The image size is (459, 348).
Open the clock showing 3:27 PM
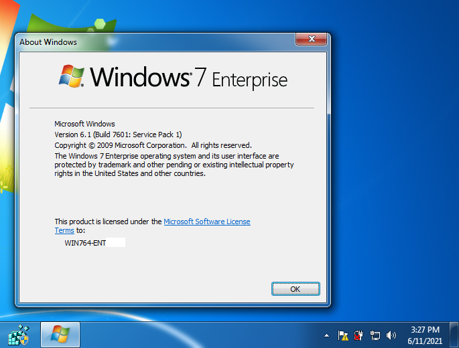click(425, 335)
